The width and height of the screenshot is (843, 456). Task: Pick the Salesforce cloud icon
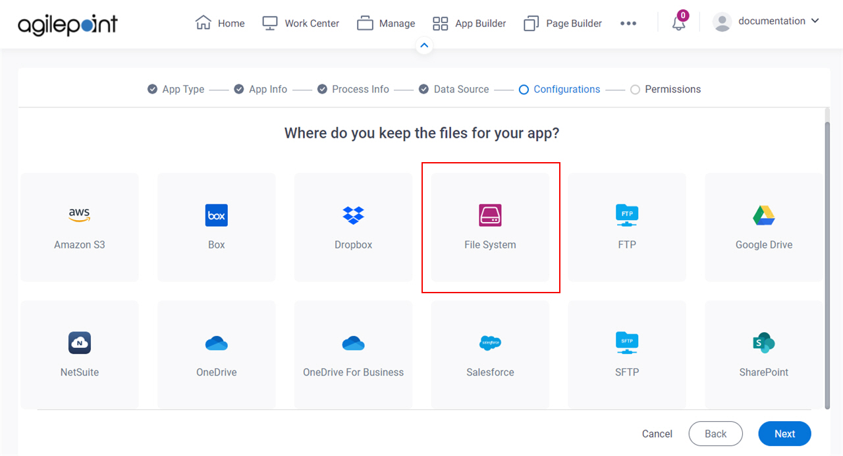pos(490,343)
